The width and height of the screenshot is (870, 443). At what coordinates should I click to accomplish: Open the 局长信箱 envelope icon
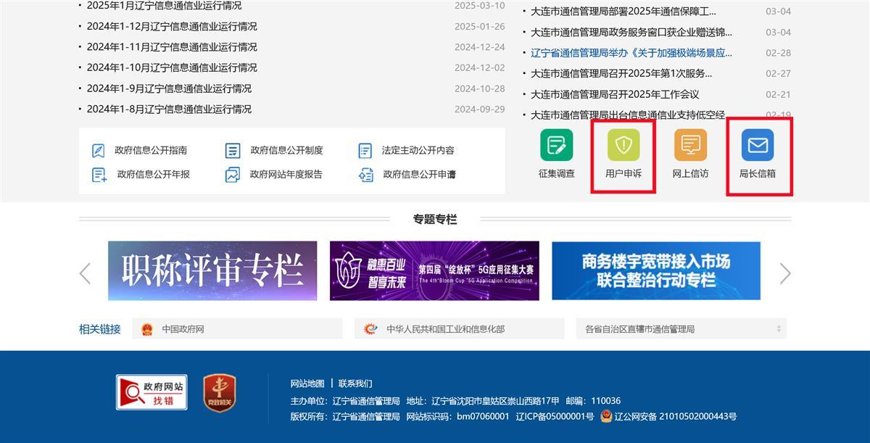(757, 145)
